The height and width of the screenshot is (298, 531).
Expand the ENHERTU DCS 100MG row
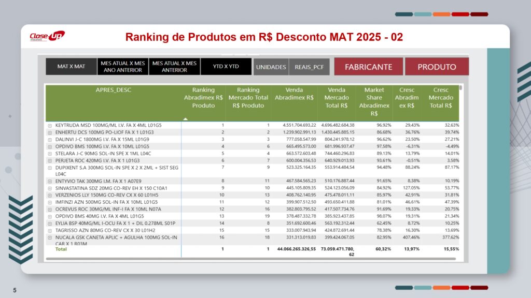pyautogui.click(x=50, y=132)
